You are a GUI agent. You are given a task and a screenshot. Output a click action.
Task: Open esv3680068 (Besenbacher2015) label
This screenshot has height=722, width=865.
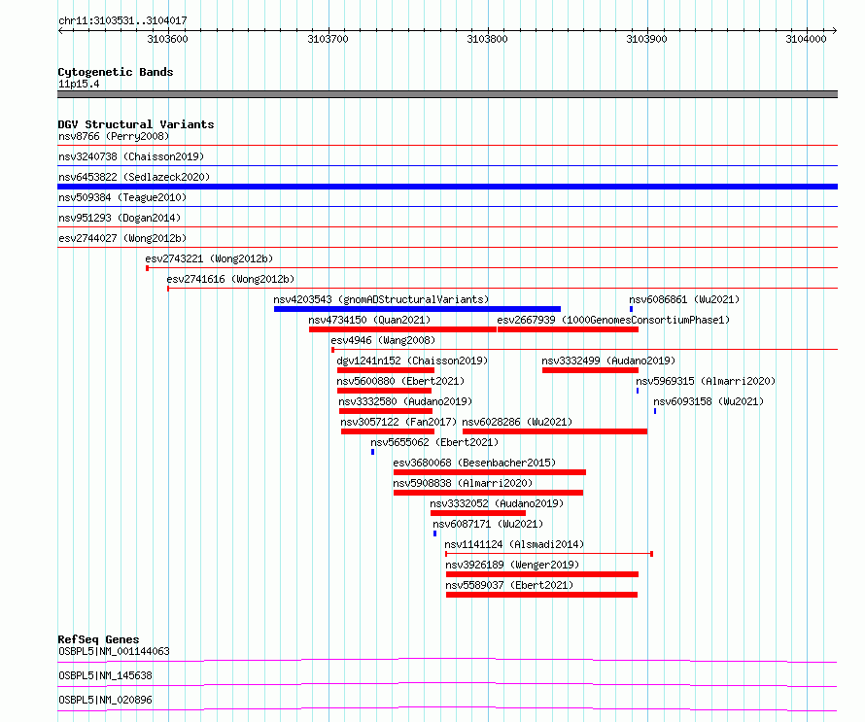pos(474,463)
